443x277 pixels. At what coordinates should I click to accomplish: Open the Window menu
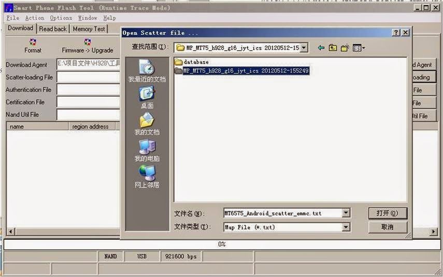88,18
